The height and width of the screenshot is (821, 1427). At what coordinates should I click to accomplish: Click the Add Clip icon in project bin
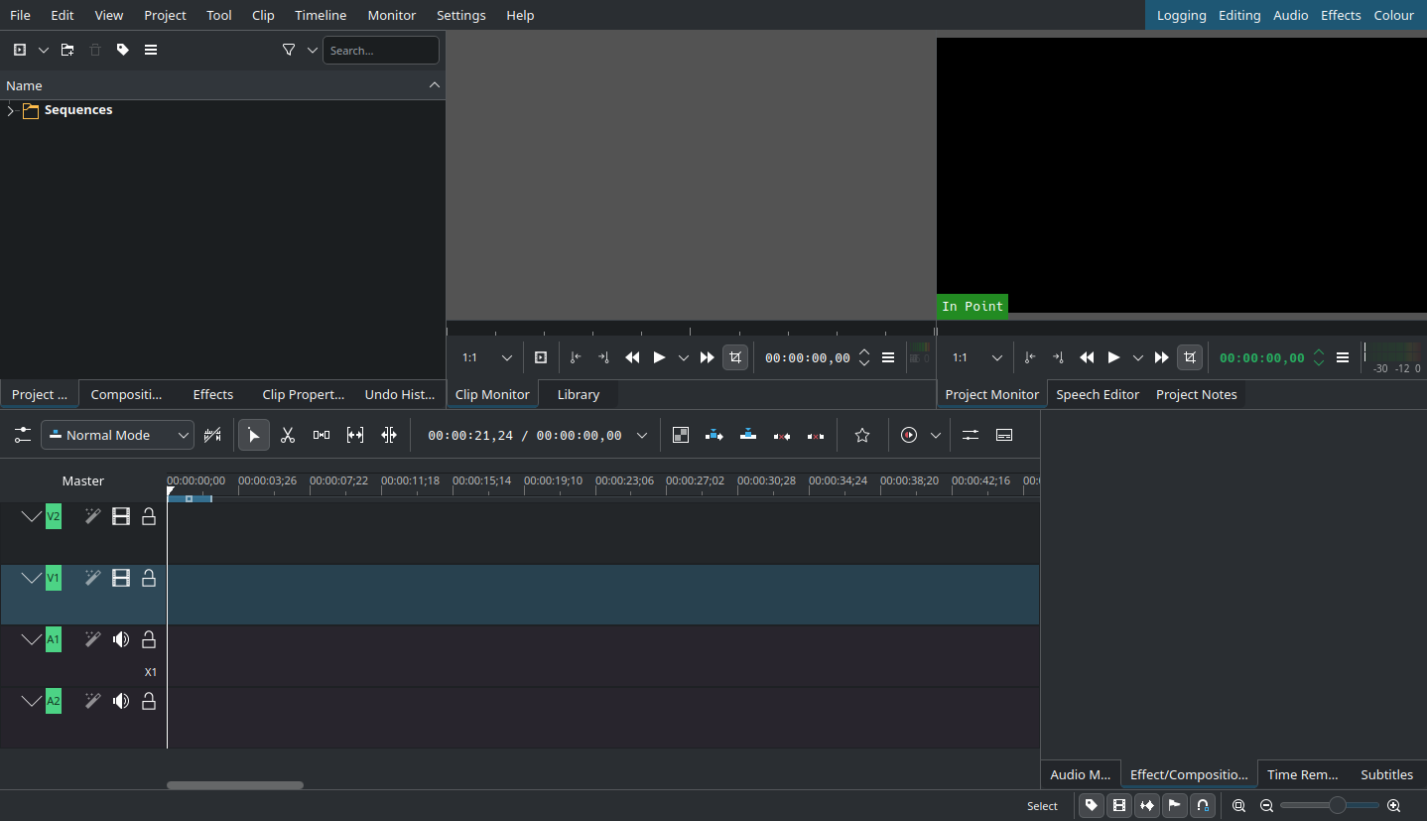click(20, 50)
